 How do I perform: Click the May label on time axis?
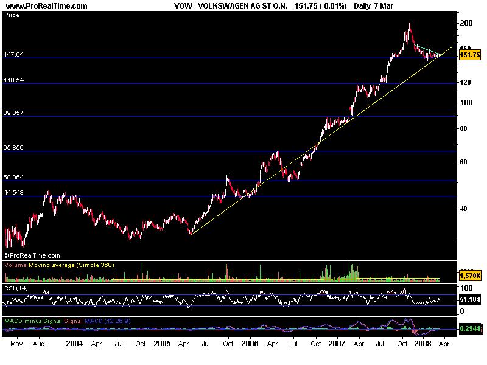pos(16,344)
